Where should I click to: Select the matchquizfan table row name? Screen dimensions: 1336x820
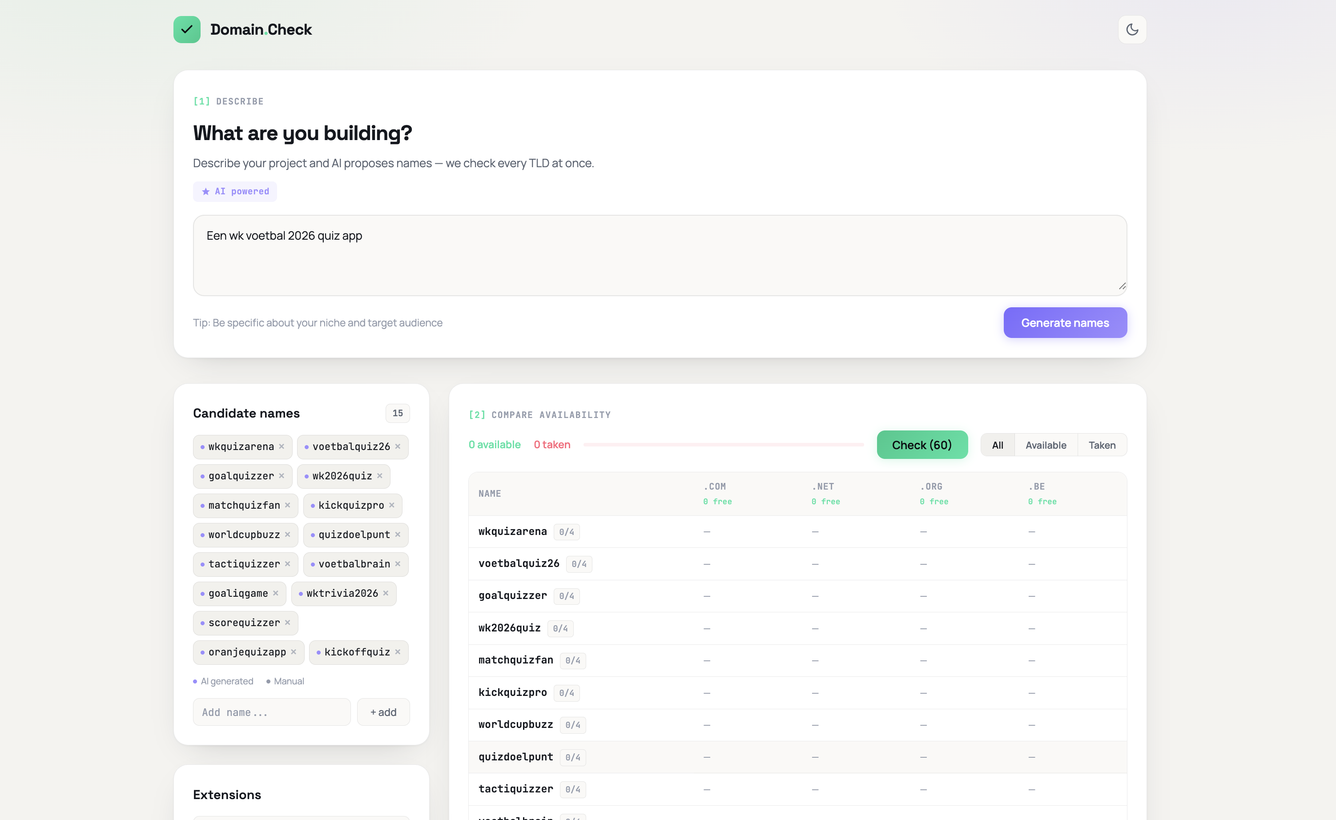tap(516, 660)
